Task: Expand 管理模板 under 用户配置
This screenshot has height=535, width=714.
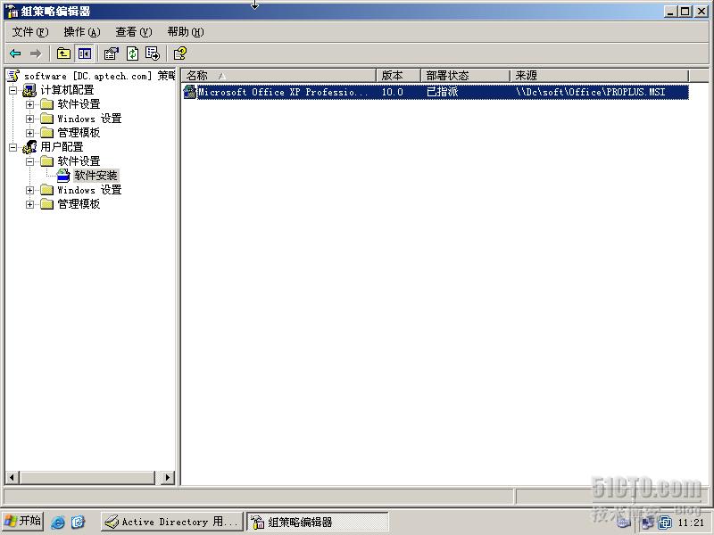Action: tap(30, 204)
